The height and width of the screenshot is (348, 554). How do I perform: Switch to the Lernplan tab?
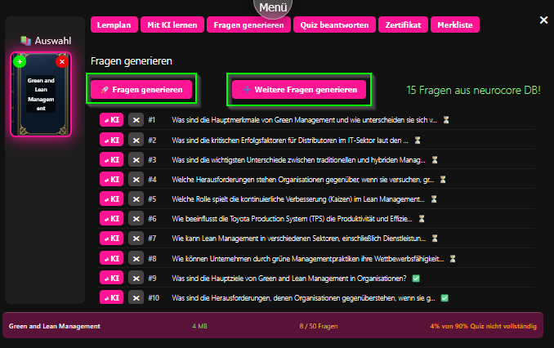[113, 25]
